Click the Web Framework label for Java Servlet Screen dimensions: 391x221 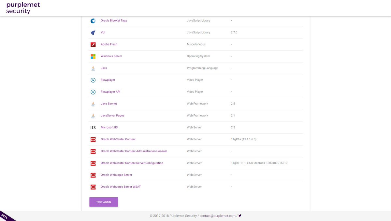(x=197, y=104)
